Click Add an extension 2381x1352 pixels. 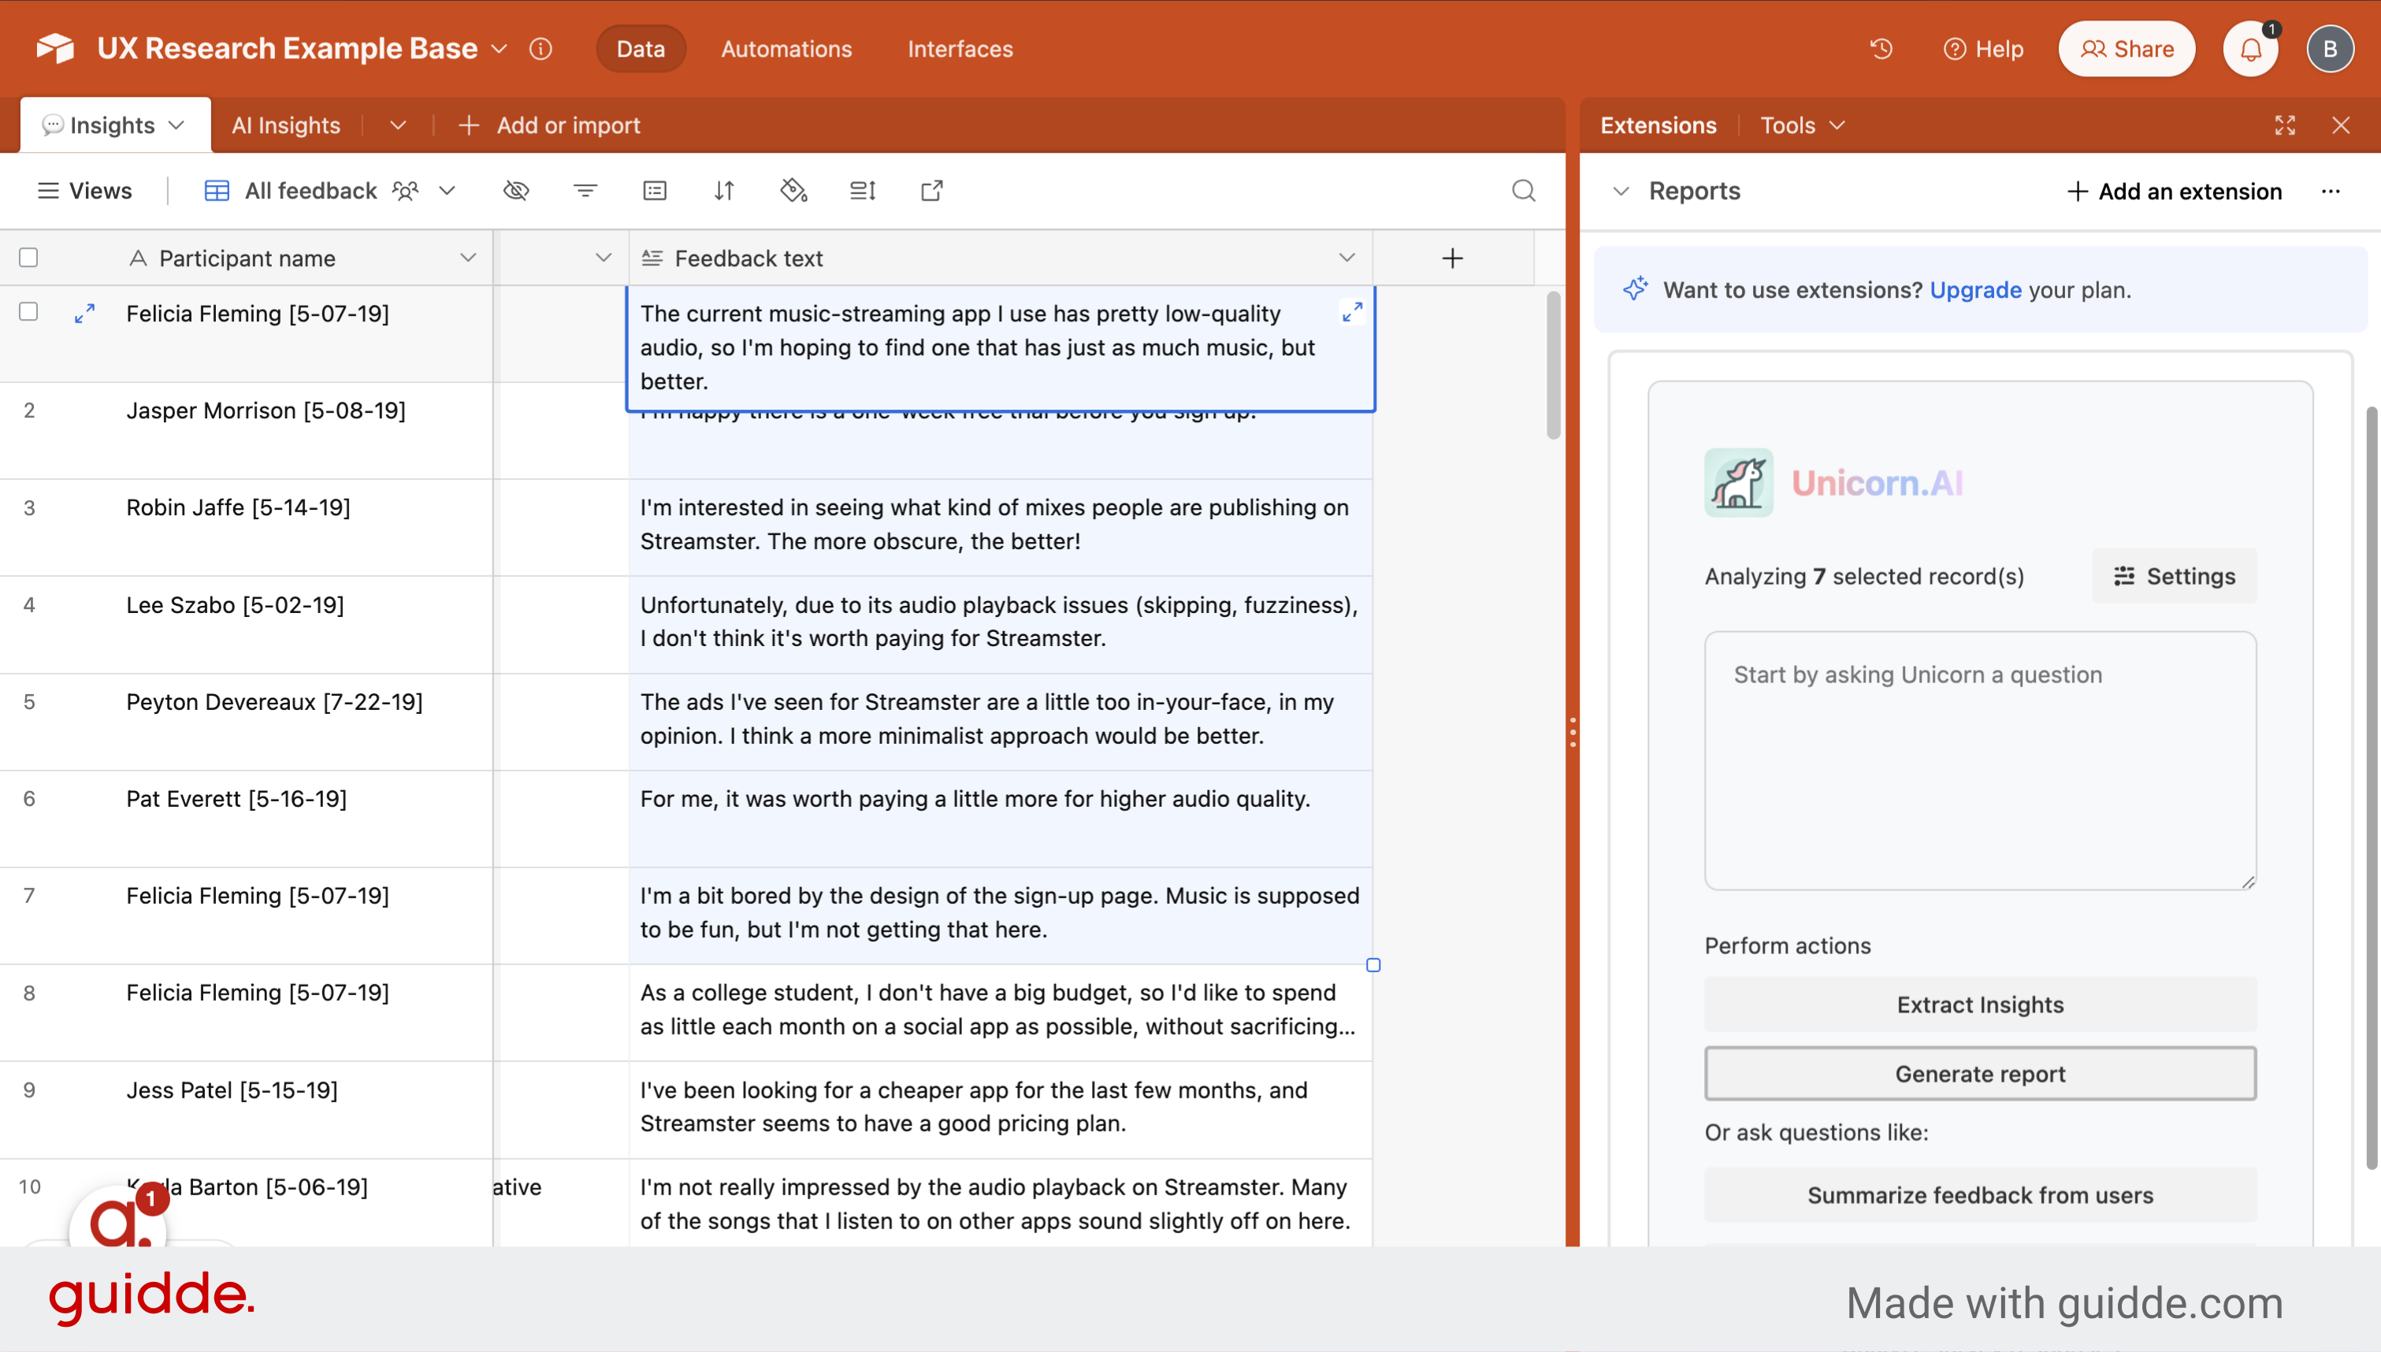point(2174,191)
